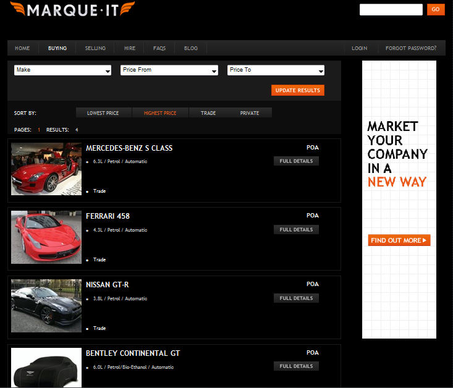Screen dimensions: 453x388
Task: Open the red Mercedes-Benz S Class thumbnail
Action: click(46, 169)
